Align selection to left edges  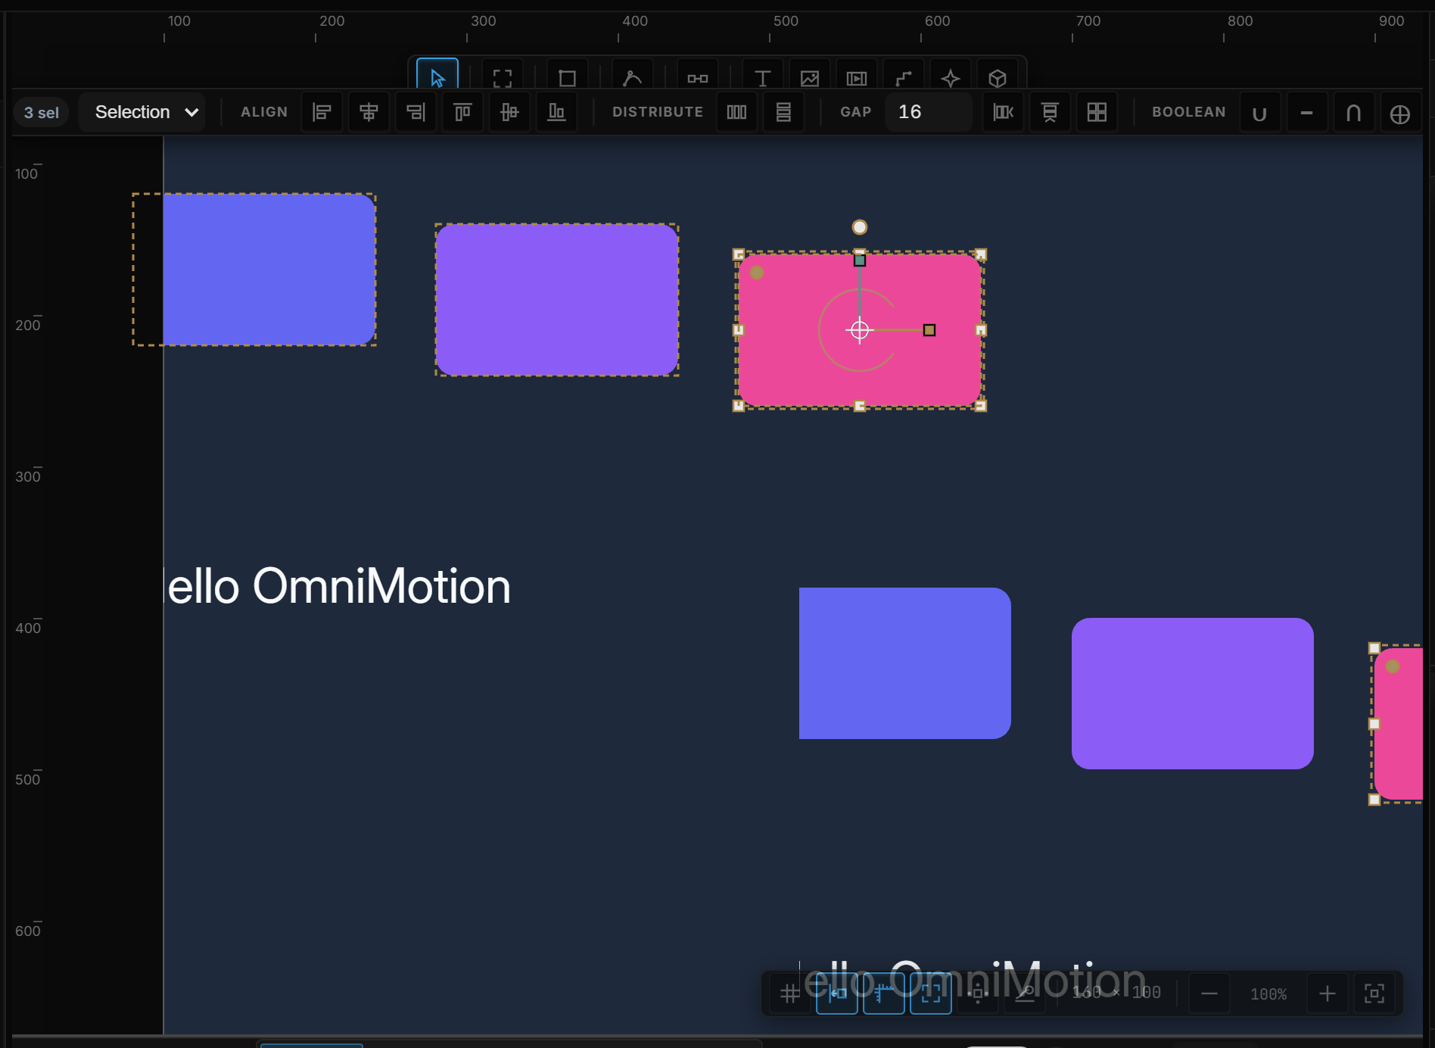tap(322, 112)
